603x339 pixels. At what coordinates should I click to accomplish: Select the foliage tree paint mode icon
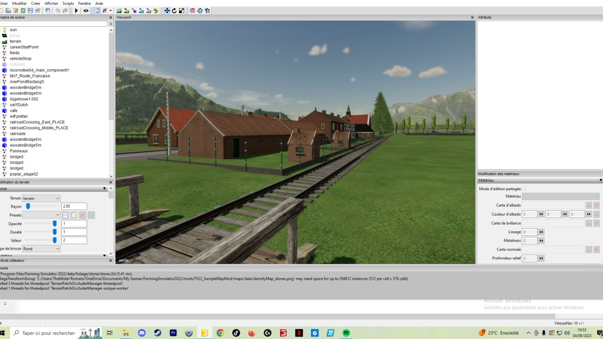click(x=155, y=10)
